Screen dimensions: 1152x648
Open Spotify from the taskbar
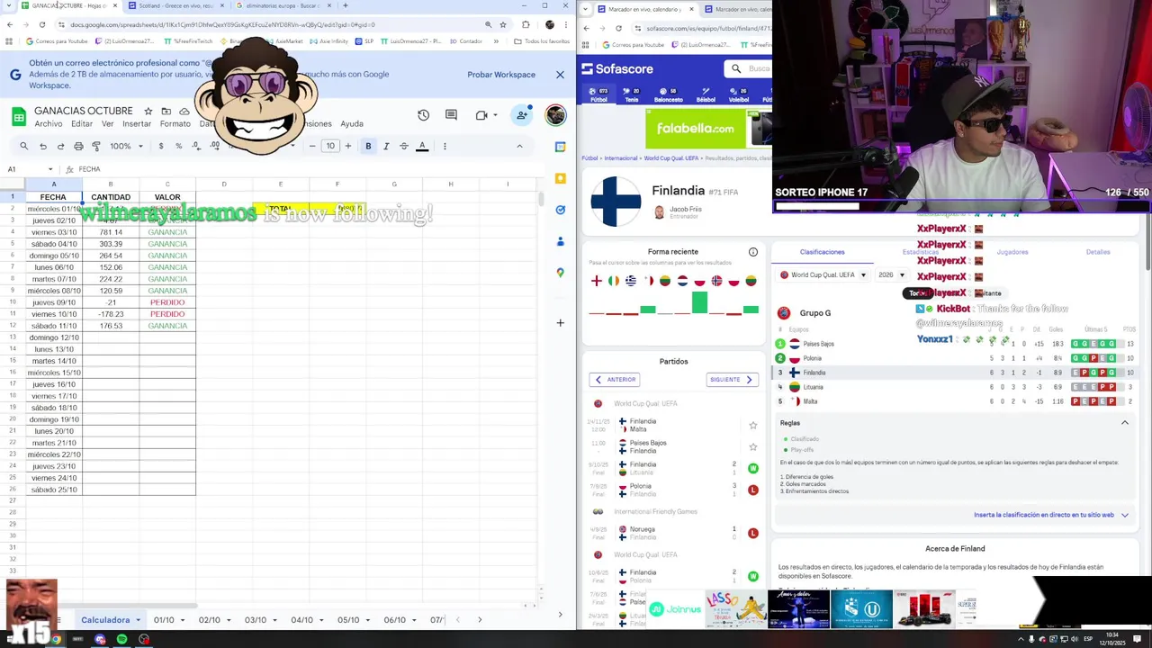(x=121, y=639)
